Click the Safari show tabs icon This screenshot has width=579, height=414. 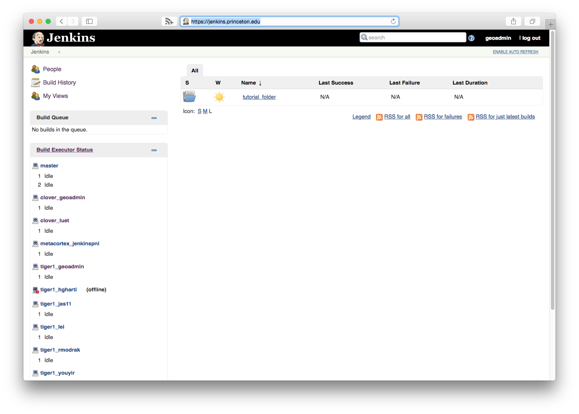coord(533,21)
